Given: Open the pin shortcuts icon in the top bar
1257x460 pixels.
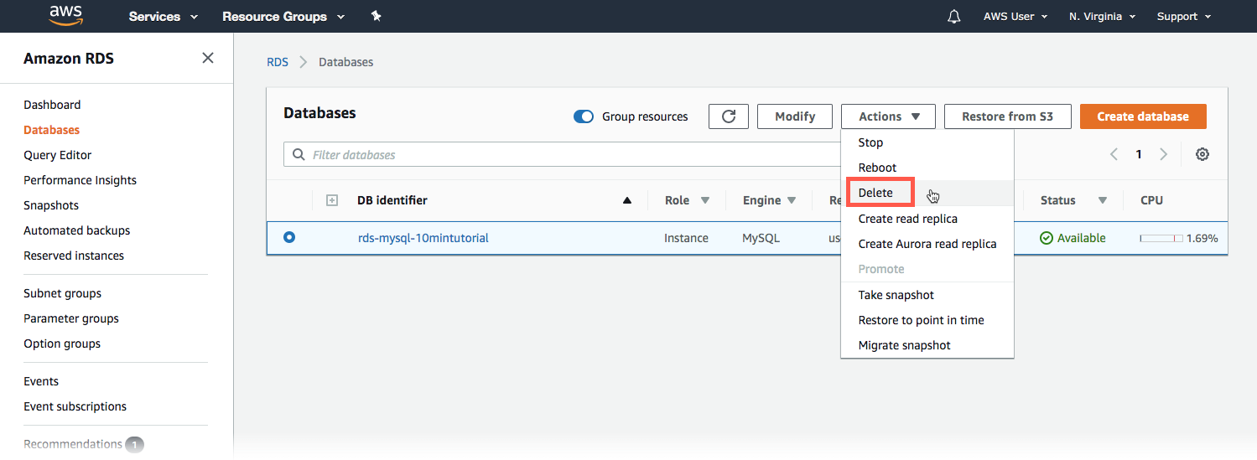Looking at the screenshot, I should [377, 16].
